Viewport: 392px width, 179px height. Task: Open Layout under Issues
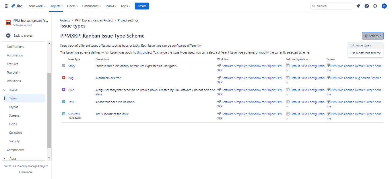13,107
